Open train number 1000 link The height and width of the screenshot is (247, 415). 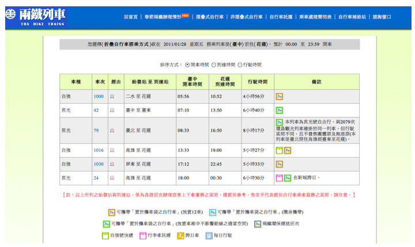click(99, 96)
